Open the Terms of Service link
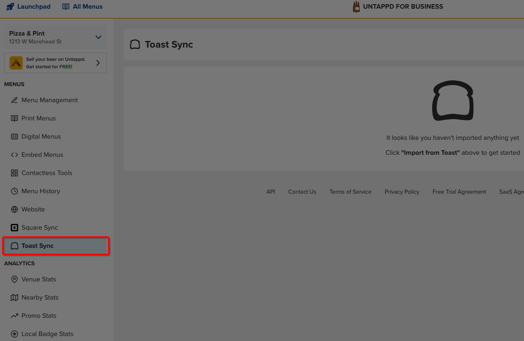This screenshot has width=524, height=341. [x=350, y=192]
